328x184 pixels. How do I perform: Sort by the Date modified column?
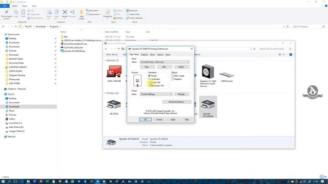[111, 32]
